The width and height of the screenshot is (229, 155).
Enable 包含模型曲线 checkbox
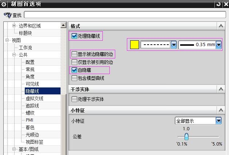(x=74, y=78)
